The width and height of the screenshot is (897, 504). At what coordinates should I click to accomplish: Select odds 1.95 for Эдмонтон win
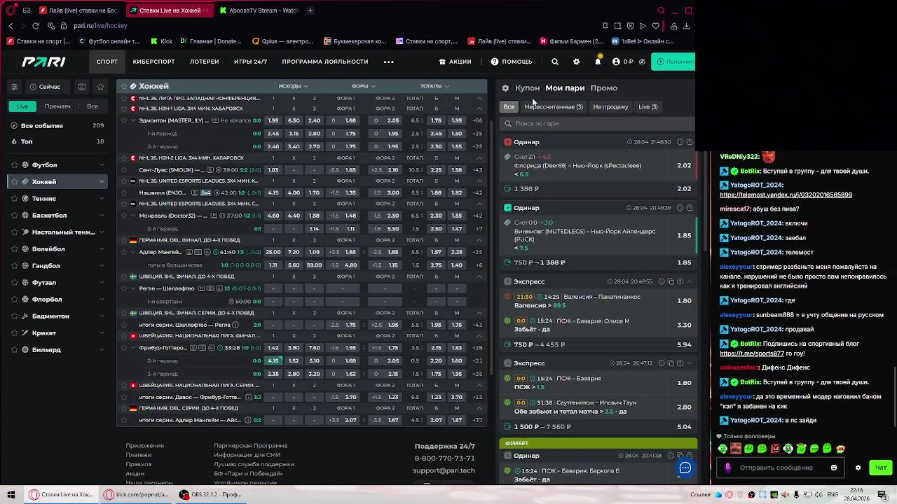pos(273,120)
